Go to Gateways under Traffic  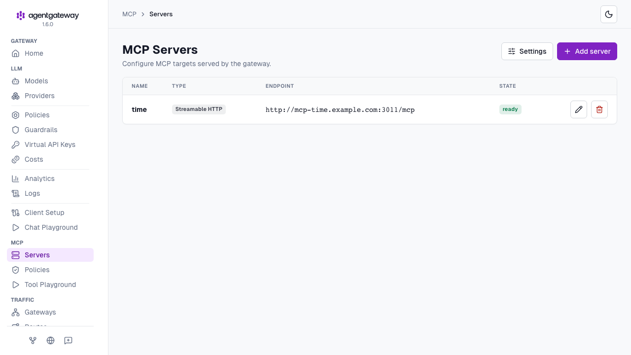(x=50, y=312)
